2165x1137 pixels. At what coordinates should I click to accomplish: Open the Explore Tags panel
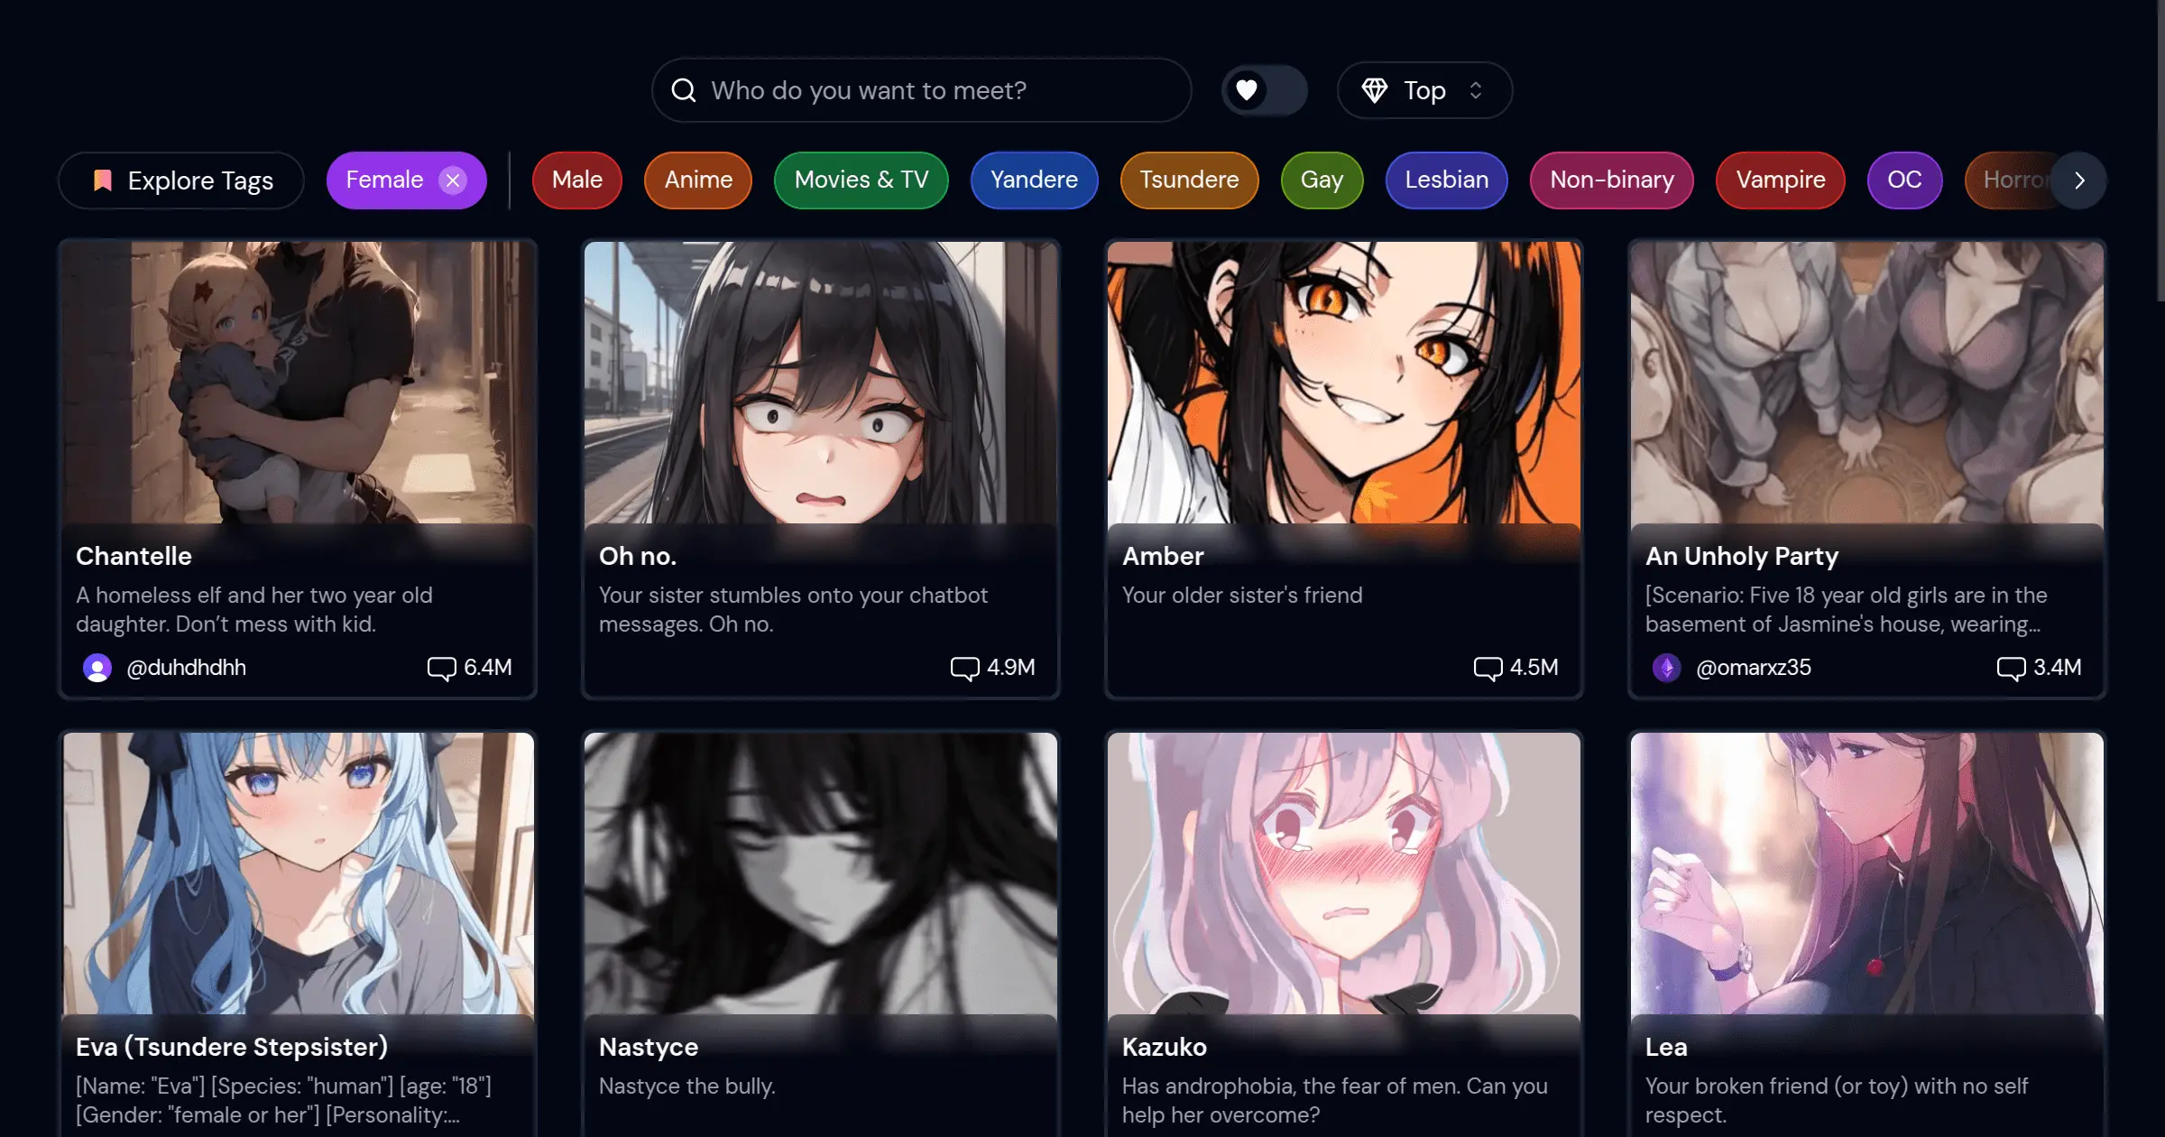pyautogui.click(x=181, y=180)
